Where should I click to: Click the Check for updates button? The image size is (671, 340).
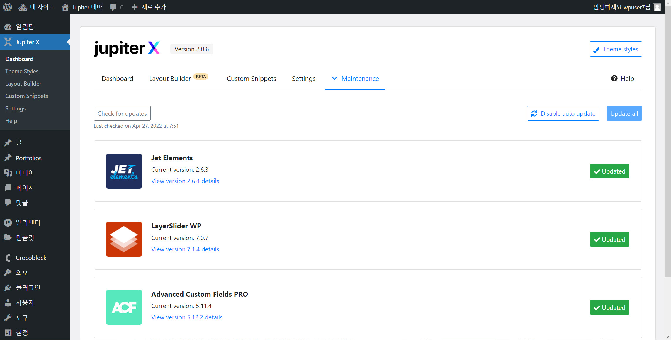122,113
